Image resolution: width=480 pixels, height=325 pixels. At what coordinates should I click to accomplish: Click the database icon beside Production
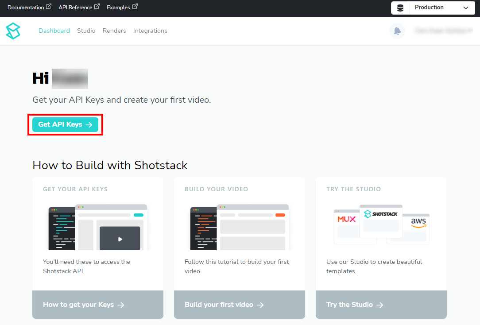(400, 8)
